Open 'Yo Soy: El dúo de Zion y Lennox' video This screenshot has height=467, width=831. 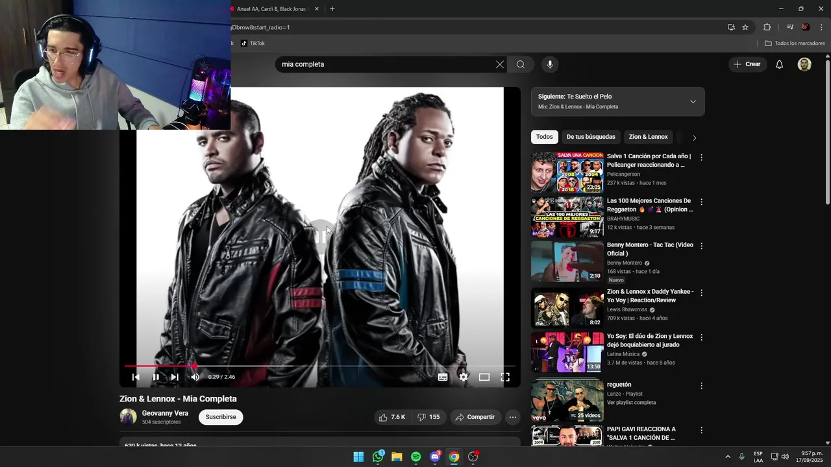point(650,341)
